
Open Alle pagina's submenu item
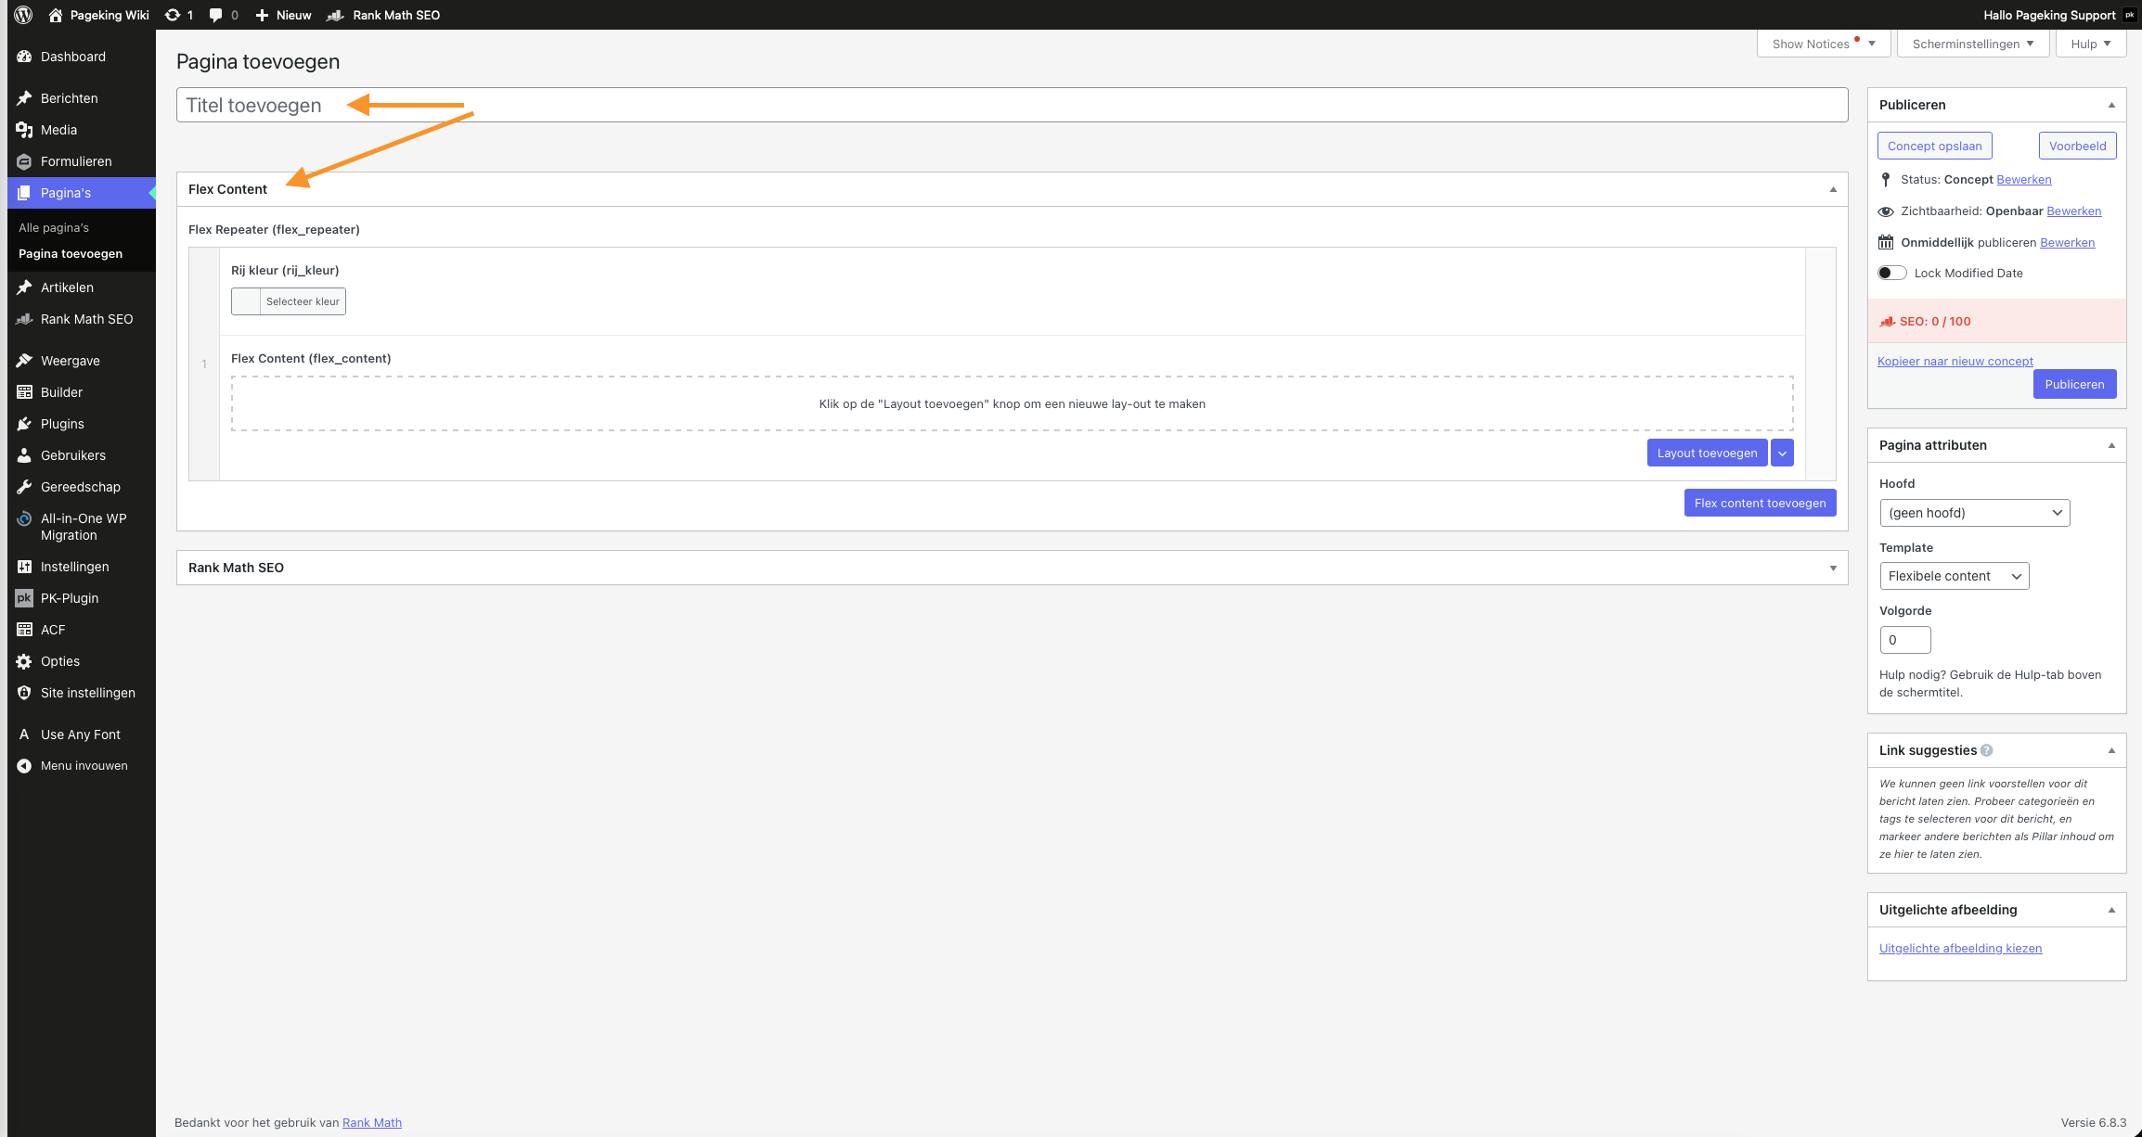pos(54,227)
